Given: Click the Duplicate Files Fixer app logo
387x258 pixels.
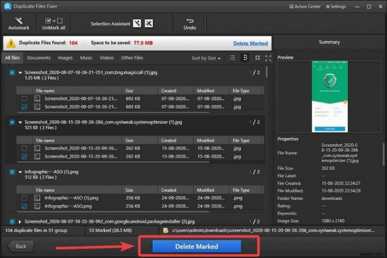Looking at the screenshot, I should 7,6.
